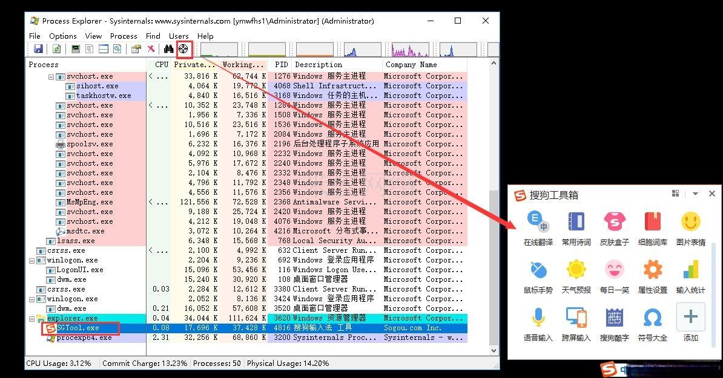Switch Sogou toolbox to grid view
Screen dimensions: 723x378
coord(676,194)
